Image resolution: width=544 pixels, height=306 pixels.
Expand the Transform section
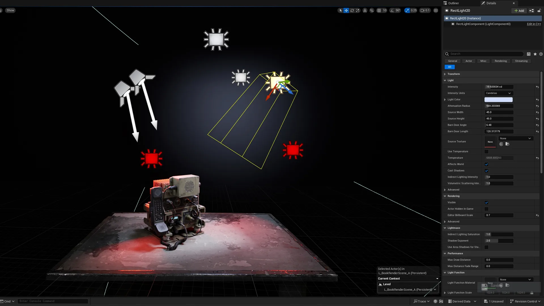[x=453, y=74]
